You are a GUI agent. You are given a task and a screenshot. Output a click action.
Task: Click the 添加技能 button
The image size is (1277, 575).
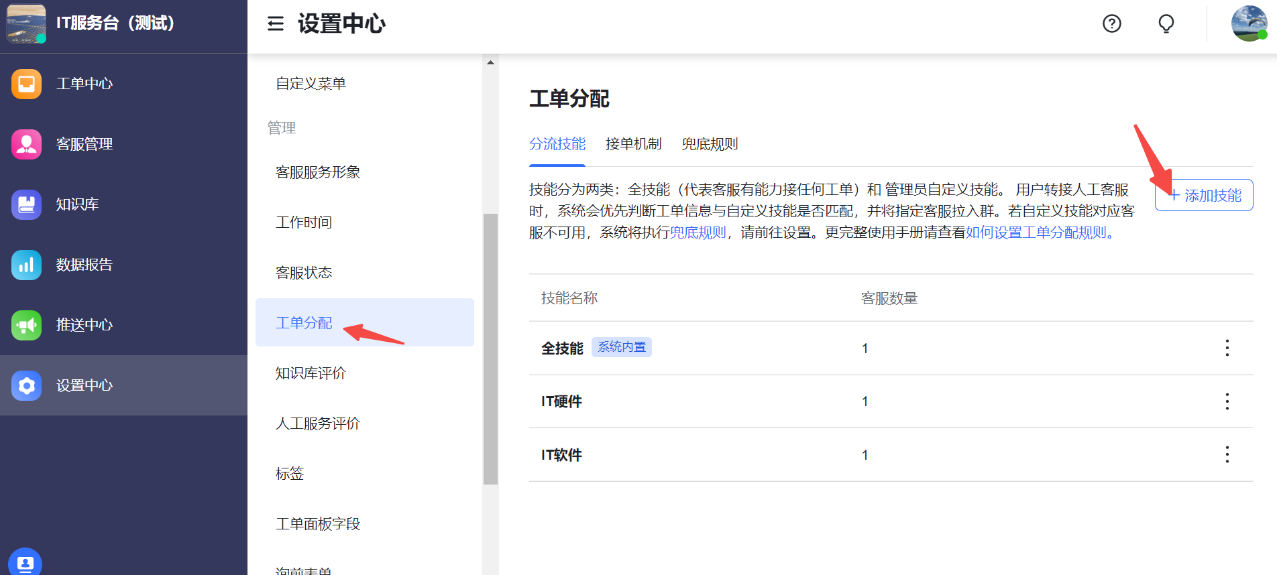point(1204,196)
